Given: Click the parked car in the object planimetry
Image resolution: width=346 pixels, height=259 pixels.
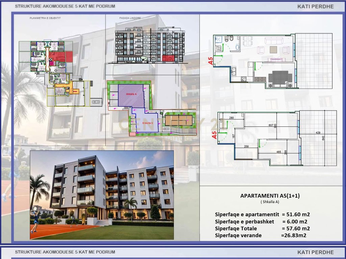Looking at the screenshot, I should pyautogui.click(x=96, y=102).
